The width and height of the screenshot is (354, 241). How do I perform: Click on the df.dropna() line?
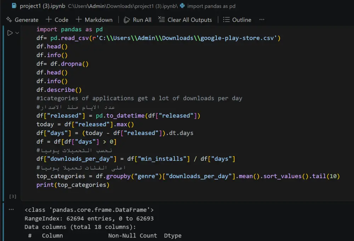(62, 64)
